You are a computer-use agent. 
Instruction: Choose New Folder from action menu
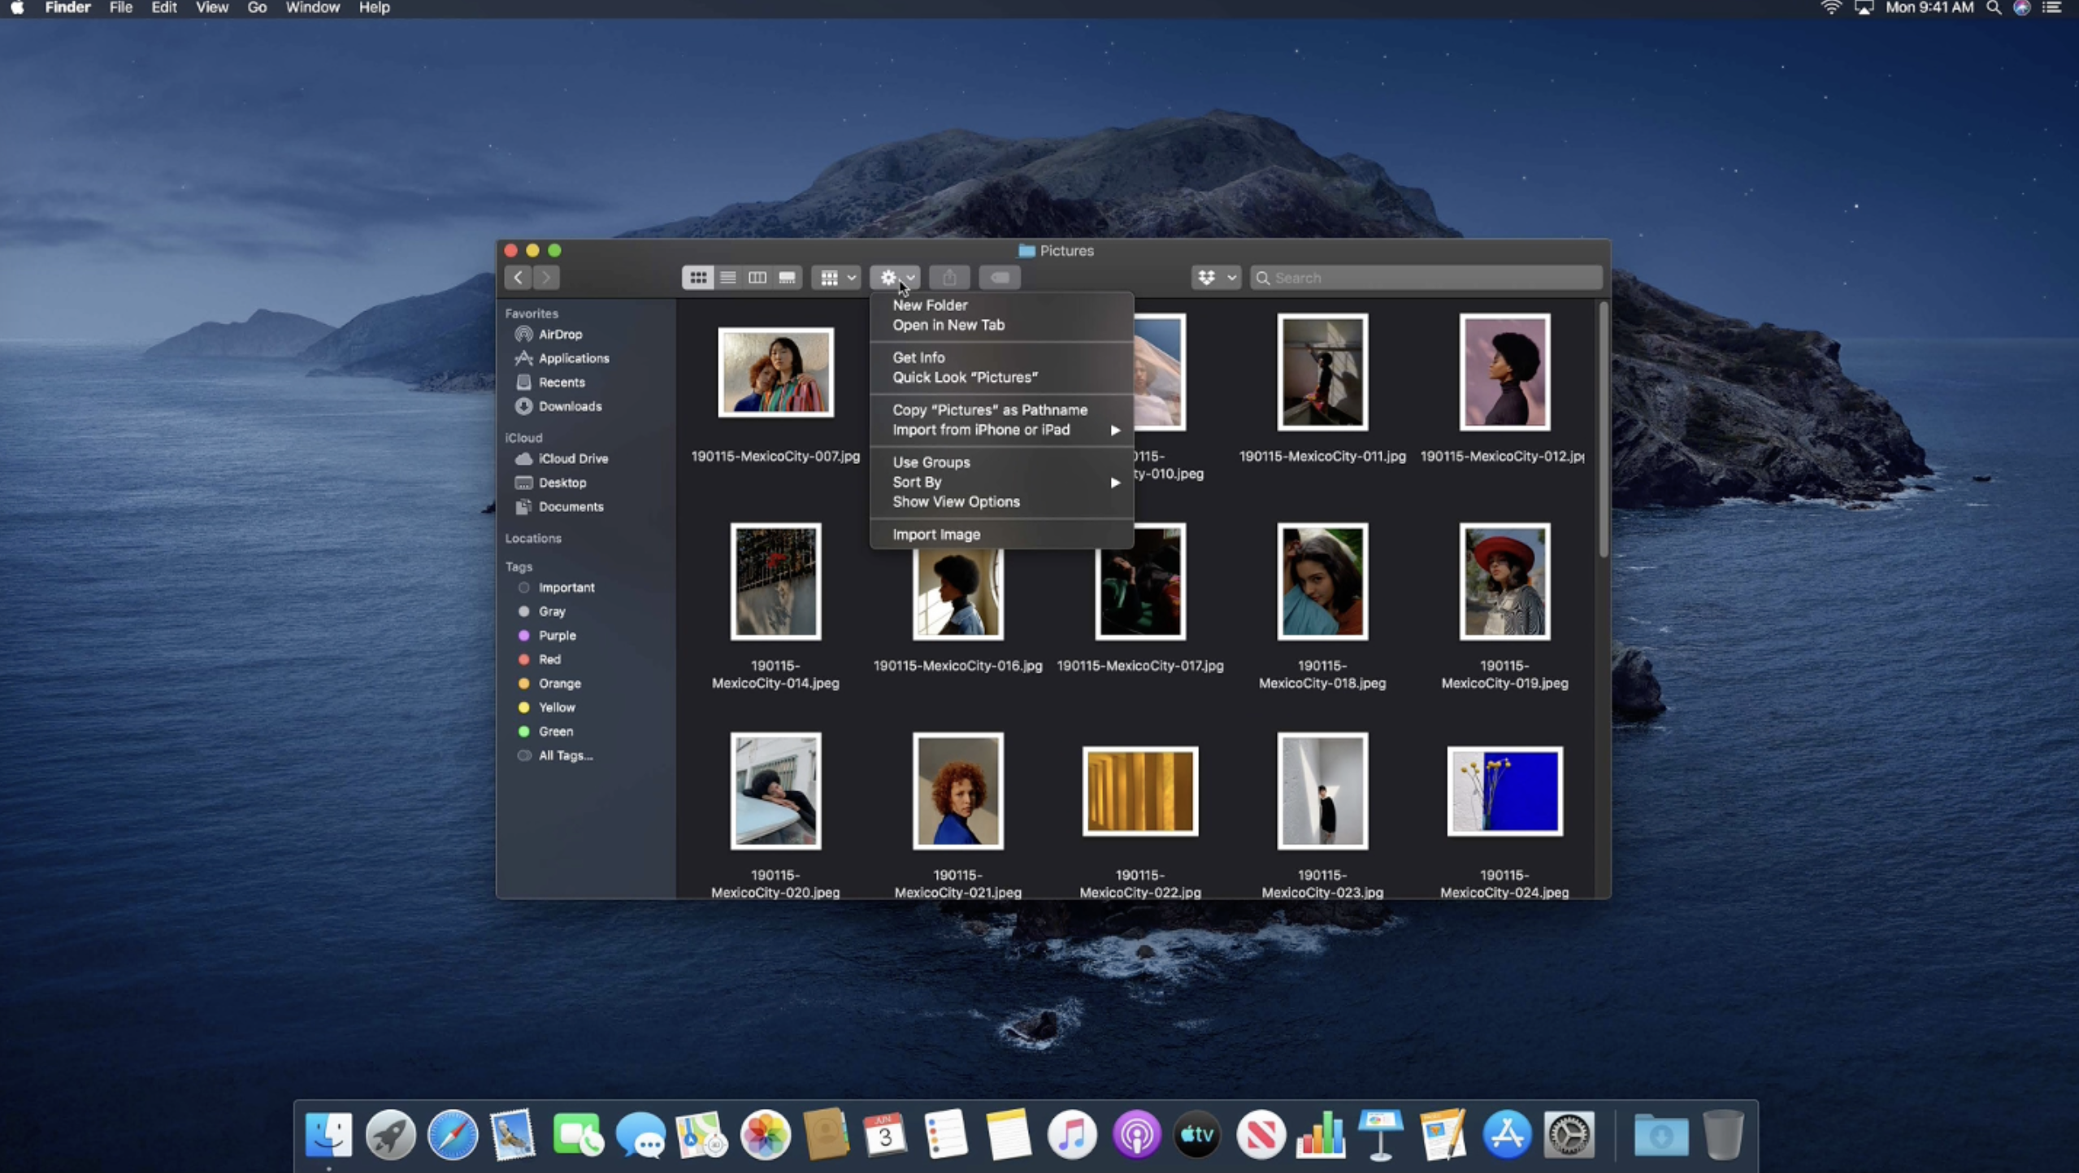[930, 305]
